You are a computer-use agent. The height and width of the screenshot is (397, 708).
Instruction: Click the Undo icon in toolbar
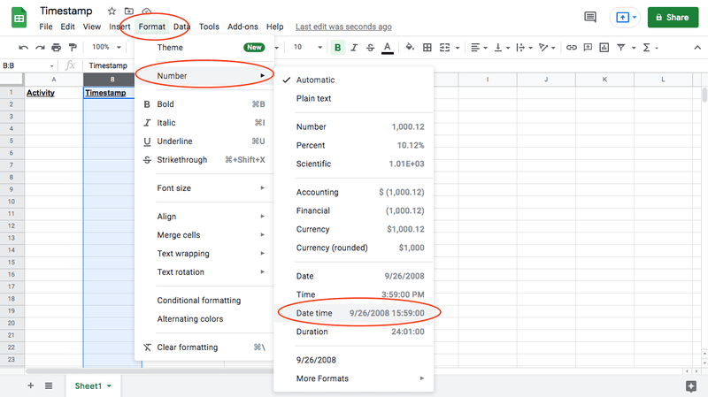click(x=24, y=48)
